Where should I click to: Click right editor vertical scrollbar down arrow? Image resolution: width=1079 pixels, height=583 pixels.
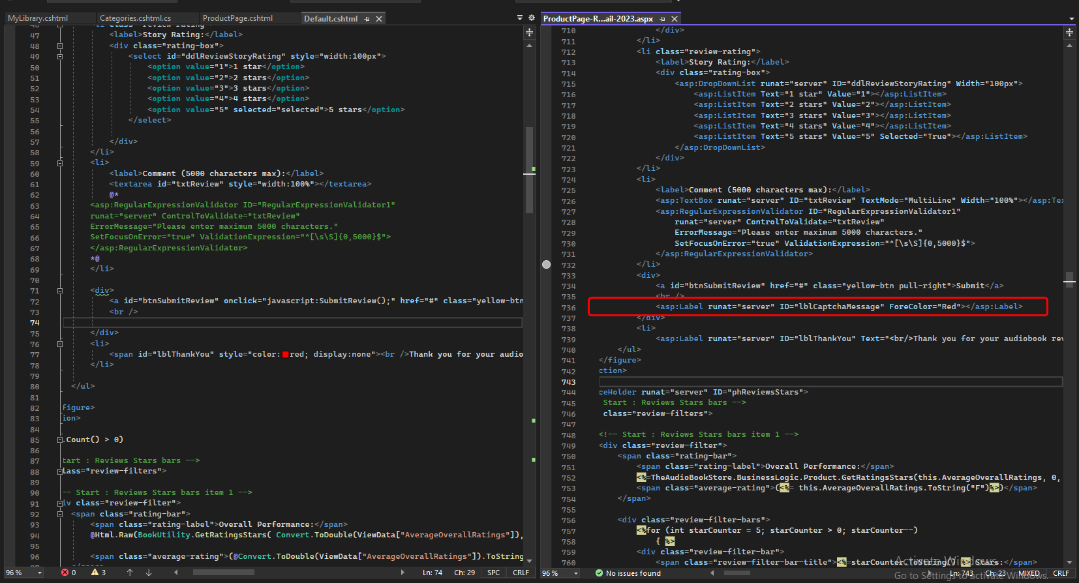1069,562
